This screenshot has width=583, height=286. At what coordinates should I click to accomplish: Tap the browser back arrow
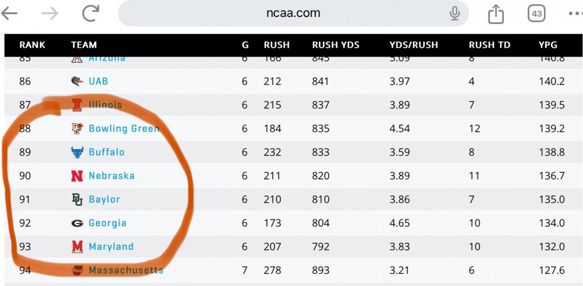click(9, 13)
